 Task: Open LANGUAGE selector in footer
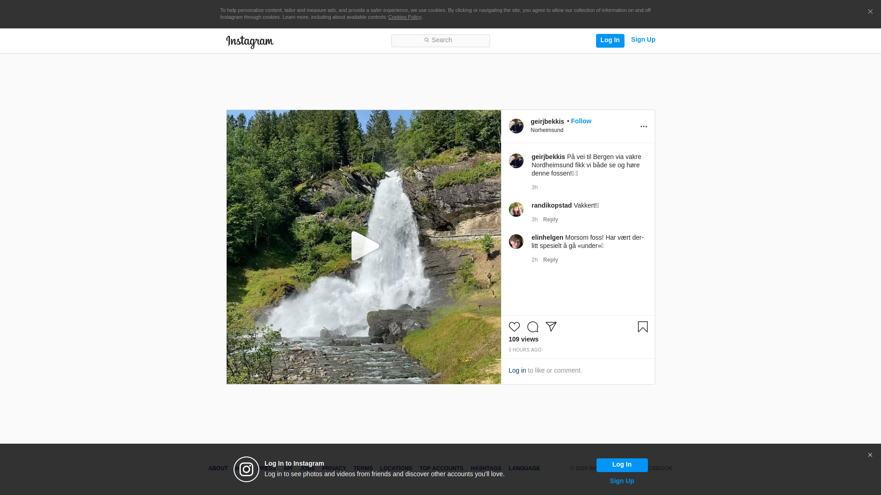(524, 468)
